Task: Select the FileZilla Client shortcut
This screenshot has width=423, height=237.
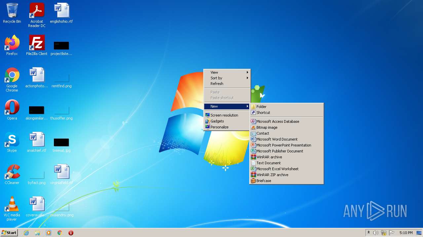Action: click(37, 45)
